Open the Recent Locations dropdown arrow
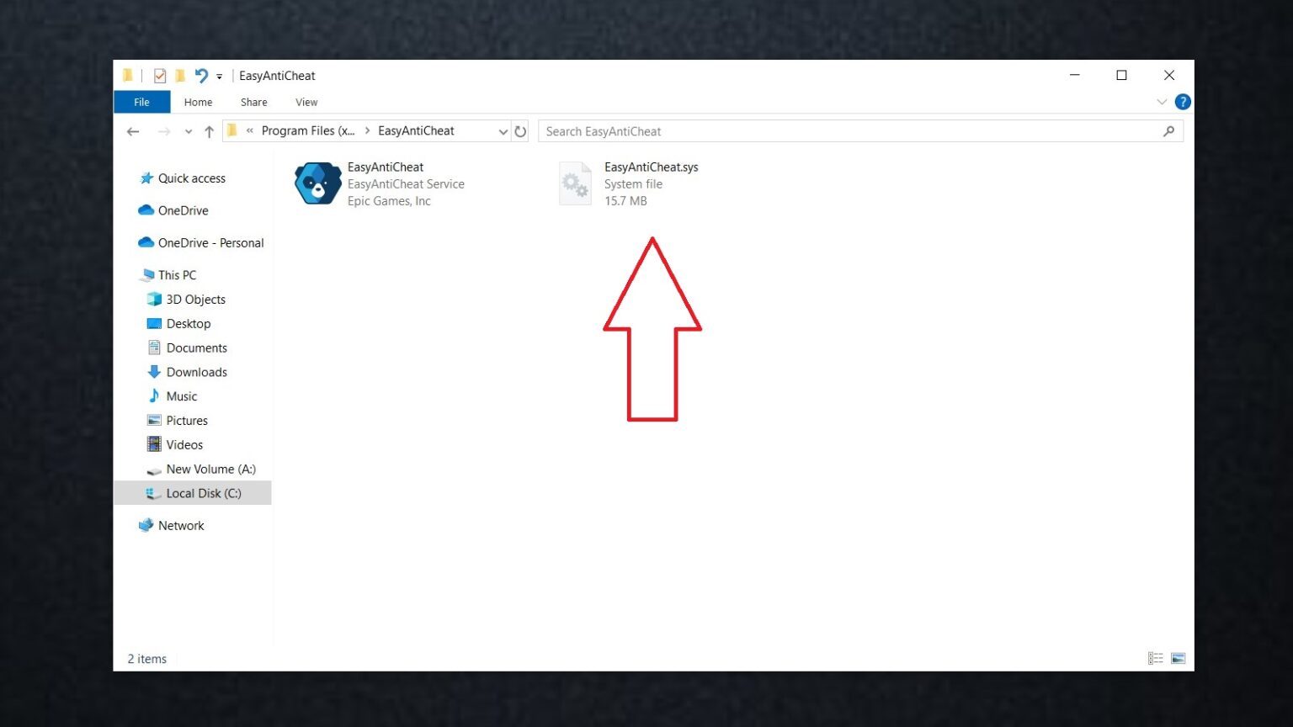1293x727 pixels. (188, 131)
